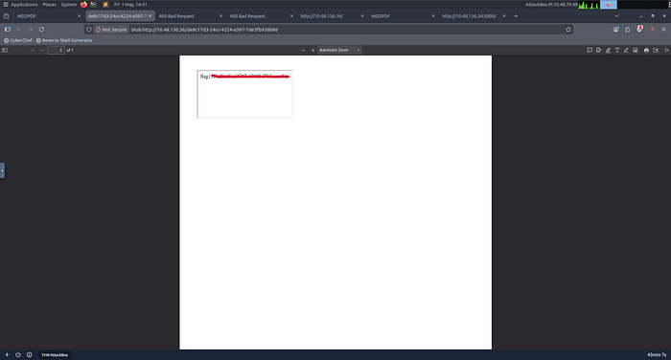
Task: Select the PDF add text tool
Action: (x=617, y=50)
